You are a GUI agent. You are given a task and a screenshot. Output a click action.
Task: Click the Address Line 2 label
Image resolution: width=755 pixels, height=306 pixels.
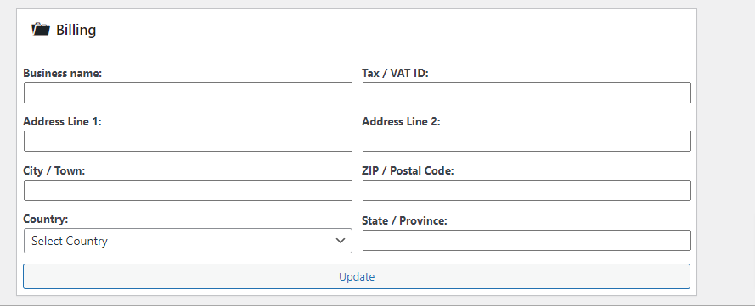pos(401,121)
